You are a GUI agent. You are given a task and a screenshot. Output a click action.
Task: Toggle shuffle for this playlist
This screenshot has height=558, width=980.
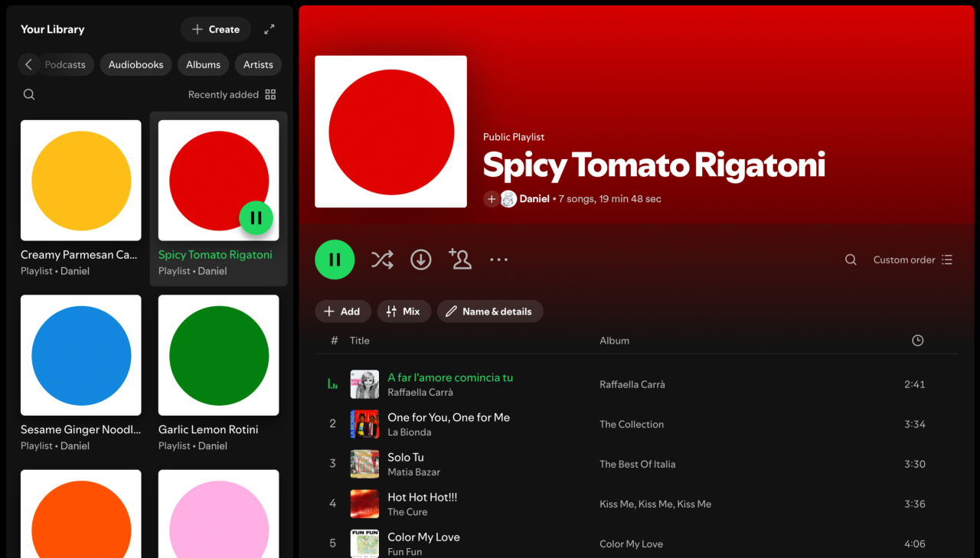click(382, 259)
